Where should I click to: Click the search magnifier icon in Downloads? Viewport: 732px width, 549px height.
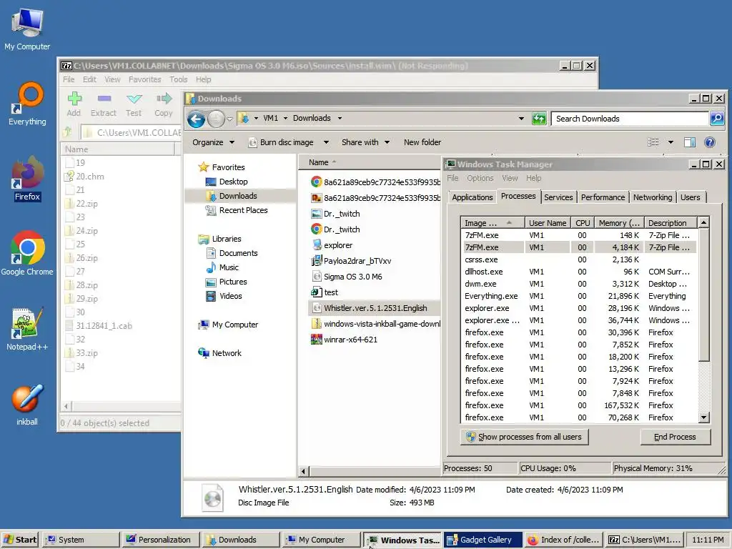tap(716, 118)
